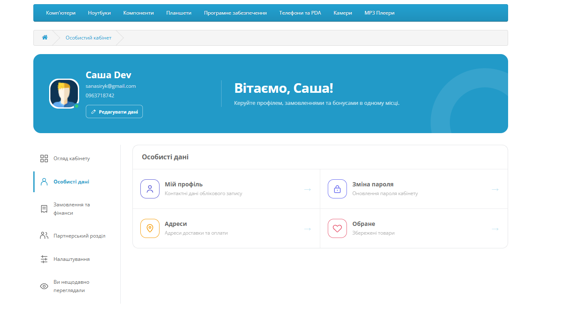This screenshot has width=561, height=327.
Task: Open the Комп'ютери menu
Action: click(61, 13)
